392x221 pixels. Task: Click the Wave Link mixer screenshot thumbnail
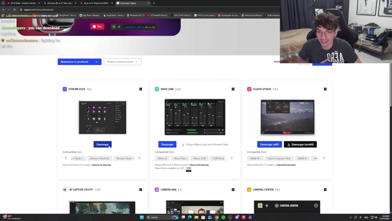coord(195,117)
